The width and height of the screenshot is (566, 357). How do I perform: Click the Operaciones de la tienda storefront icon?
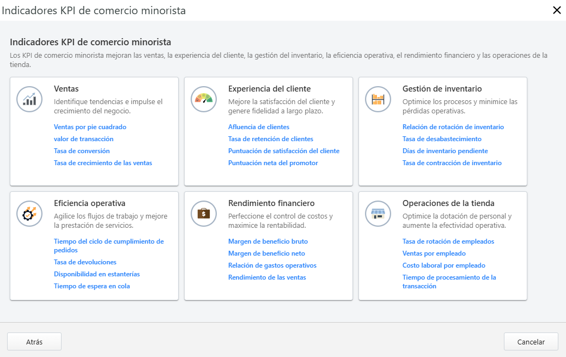point(378,214)
